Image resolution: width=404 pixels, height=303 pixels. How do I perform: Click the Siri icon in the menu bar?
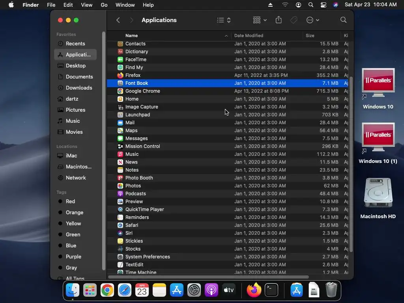[335, 5]
